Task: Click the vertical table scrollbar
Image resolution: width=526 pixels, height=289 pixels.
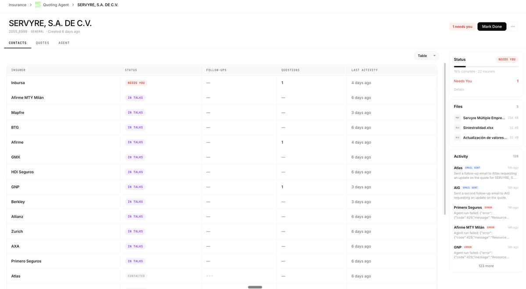Action: (x=444, y=139)
